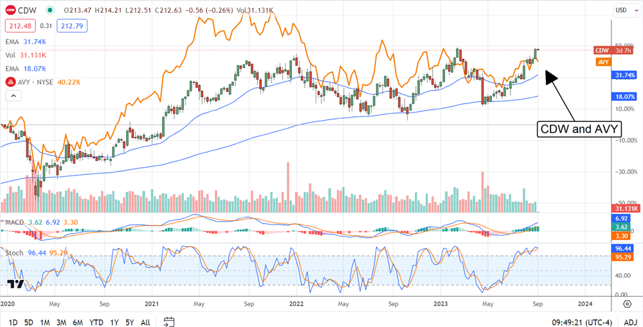Open chart settings gear icon

click(626, 304)
